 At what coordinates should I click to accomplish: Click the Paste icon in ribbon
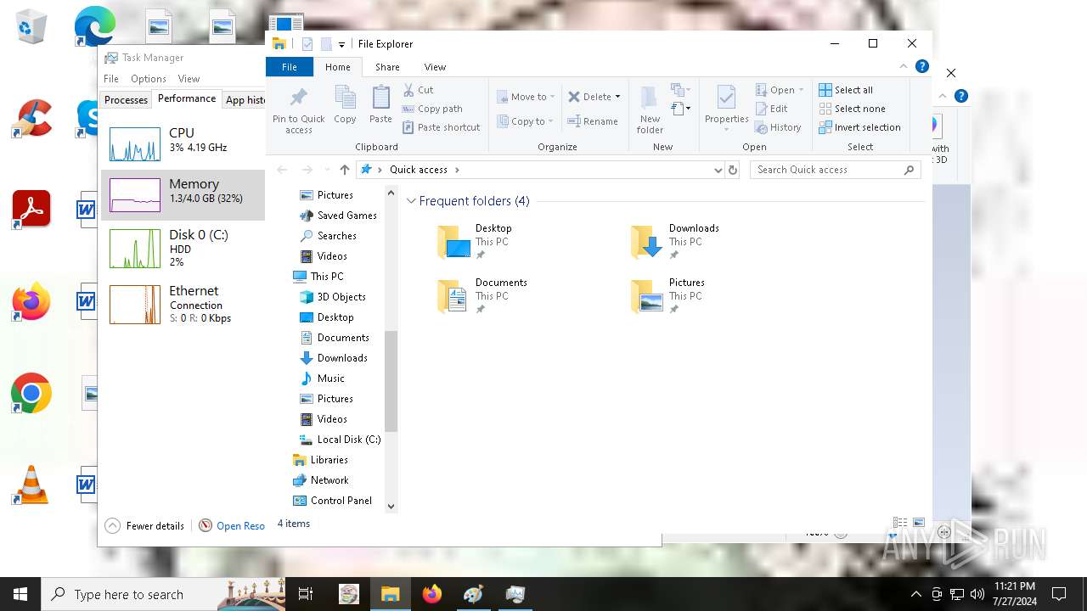click(x=380, y=105)
